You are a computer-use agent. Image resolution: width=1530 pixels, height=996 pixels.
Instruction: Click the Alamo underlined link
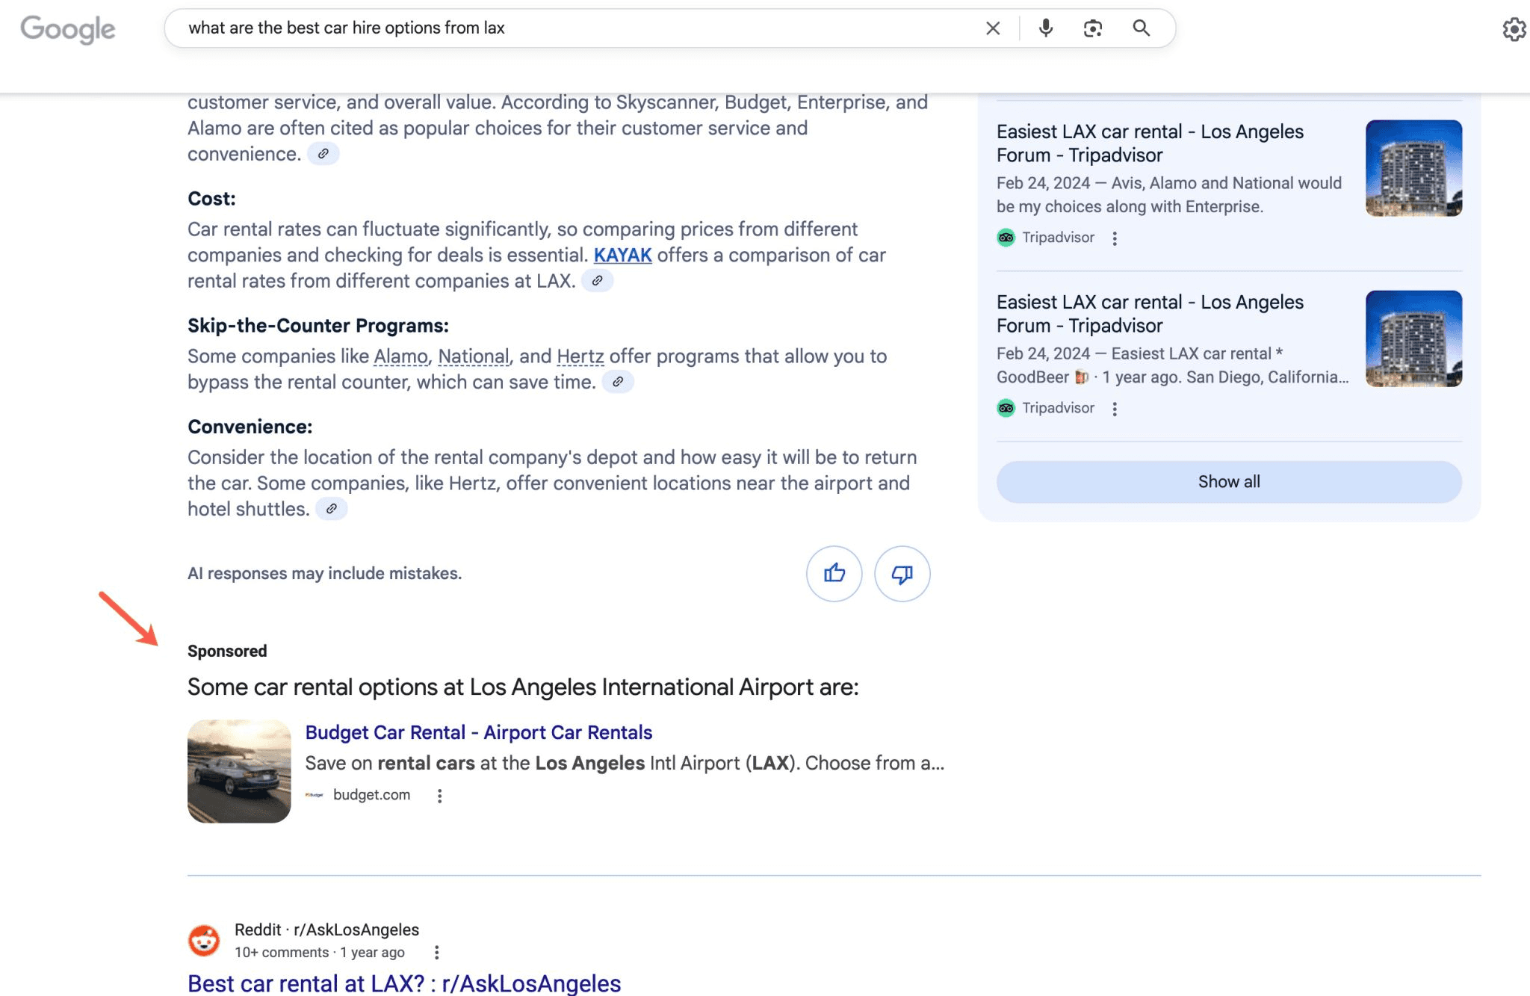(x=400, y=356)
